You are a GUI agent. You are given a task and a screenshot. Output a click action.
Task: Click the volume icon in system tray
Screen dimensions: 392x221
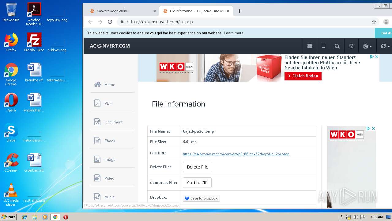(356, 217)
